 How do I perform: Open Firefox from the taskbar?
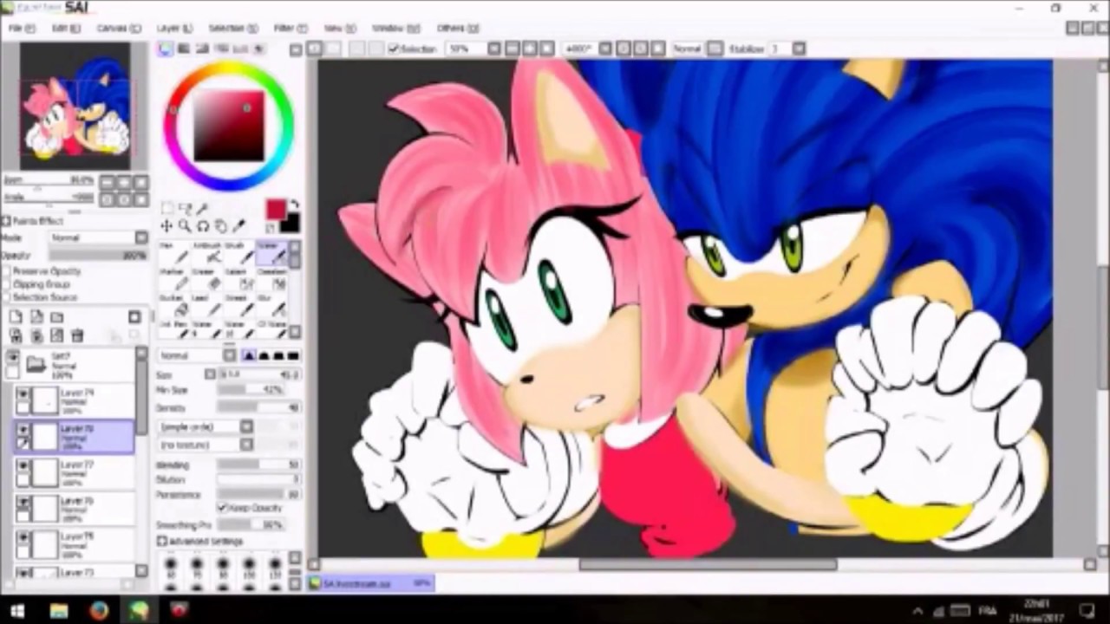(99, 610)
